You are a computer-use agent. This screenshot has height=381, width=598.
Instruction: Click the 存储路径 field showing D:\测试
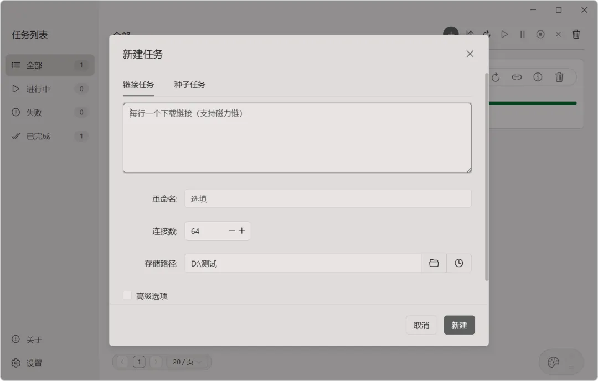pos(303,263)
